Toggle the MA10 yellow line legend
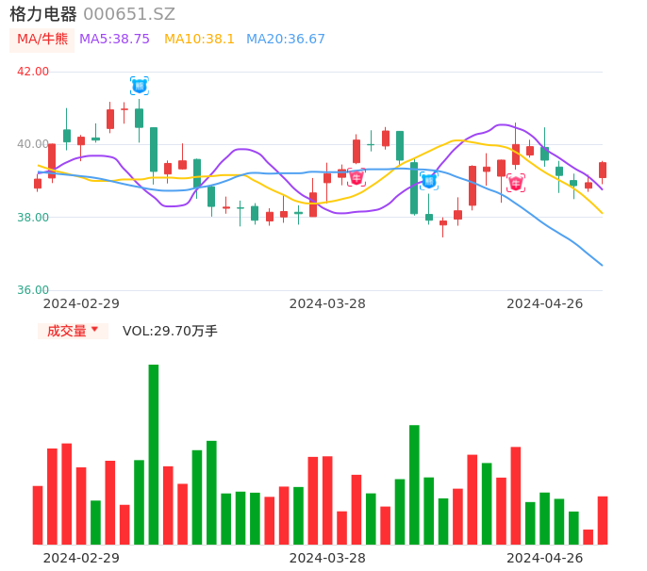The height and width of the screenshot is (571, 647). 199,40
